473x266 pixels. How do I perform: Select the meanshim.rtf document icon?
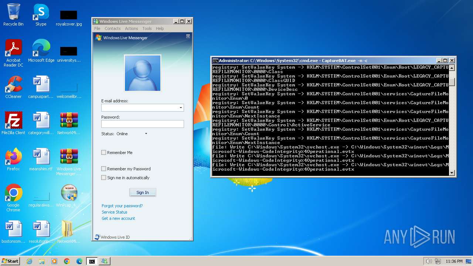coord(41,160)
